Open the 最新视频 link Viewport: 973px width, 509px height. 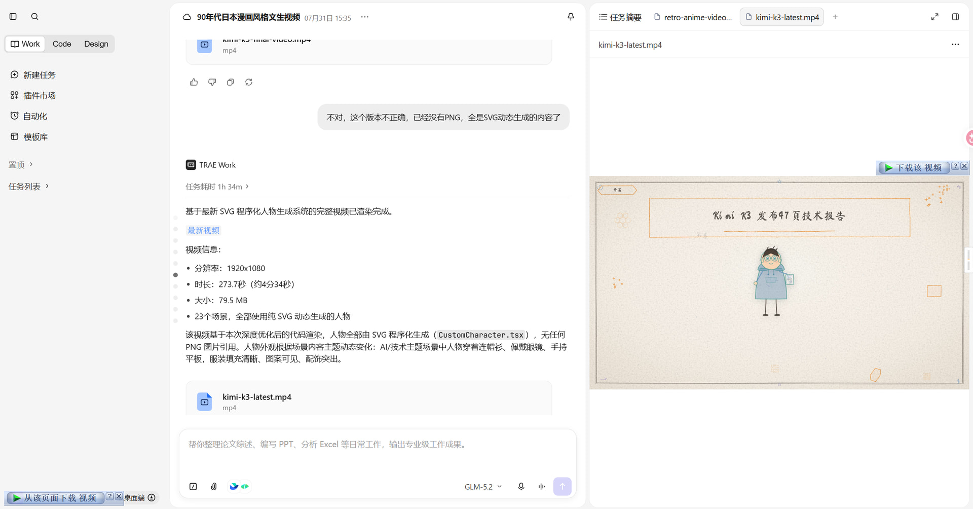[x=203, y=231]
